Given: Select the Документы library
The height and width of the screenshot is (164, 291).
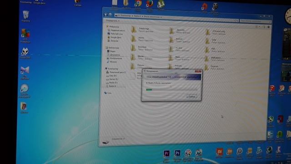Looking at the screenshot, I should (113, 55).
